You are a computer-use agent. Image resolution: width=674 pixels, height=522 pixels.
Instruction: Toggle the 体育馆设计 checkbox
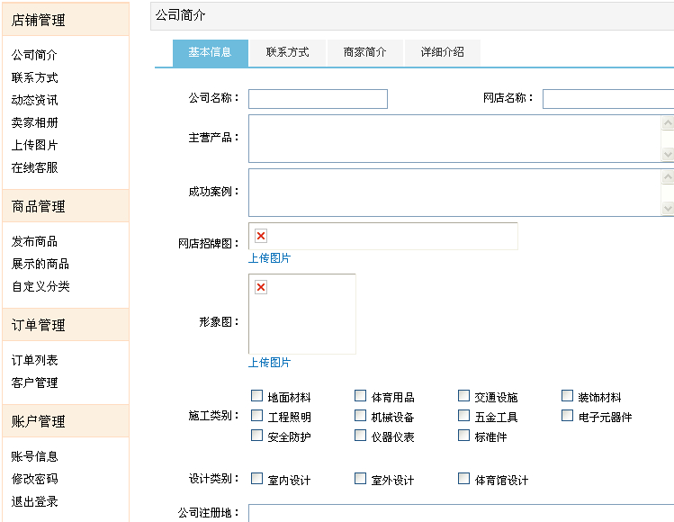click(x=464, y=479)
